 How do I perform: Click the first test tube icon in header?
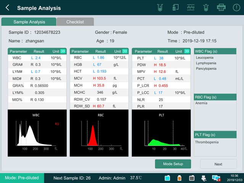(x=160, y=7)
